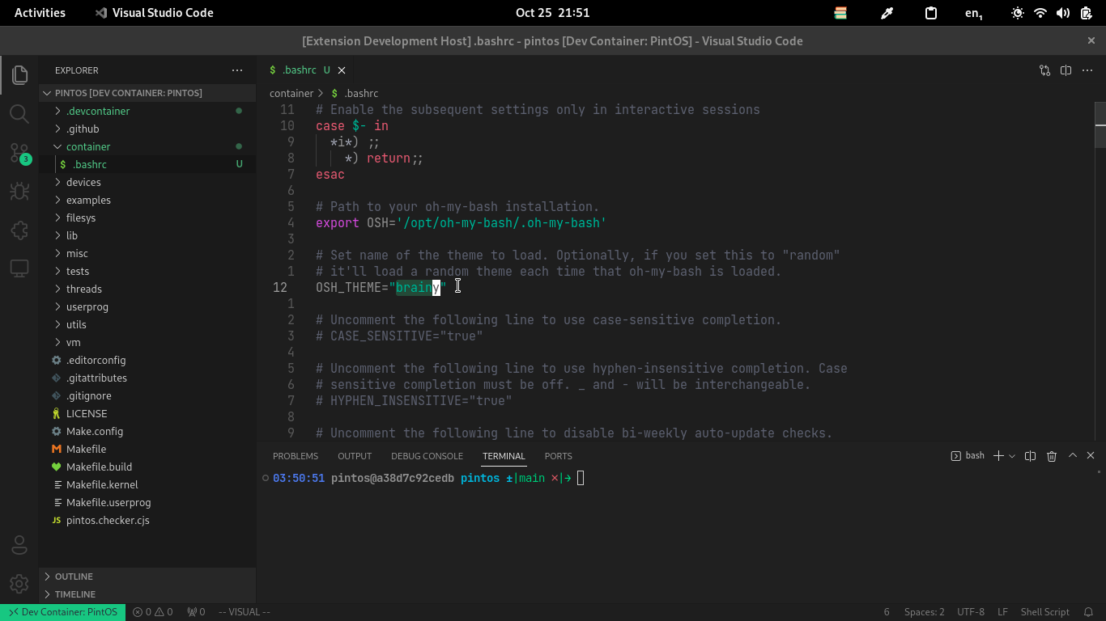The width and height of the screenshot is (1106, 621).
Task: Open the .editorconfig file
Action: click(x=147, y=360)
